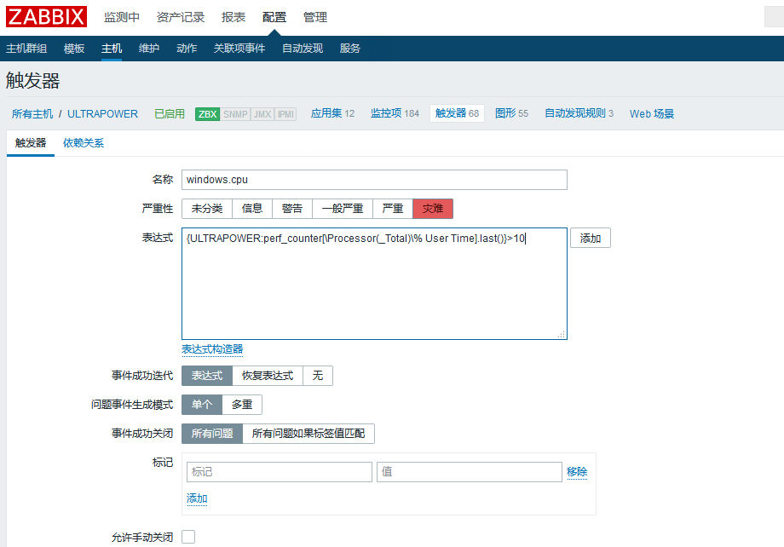Open the 资产记录 top menu

coord(181,18)
